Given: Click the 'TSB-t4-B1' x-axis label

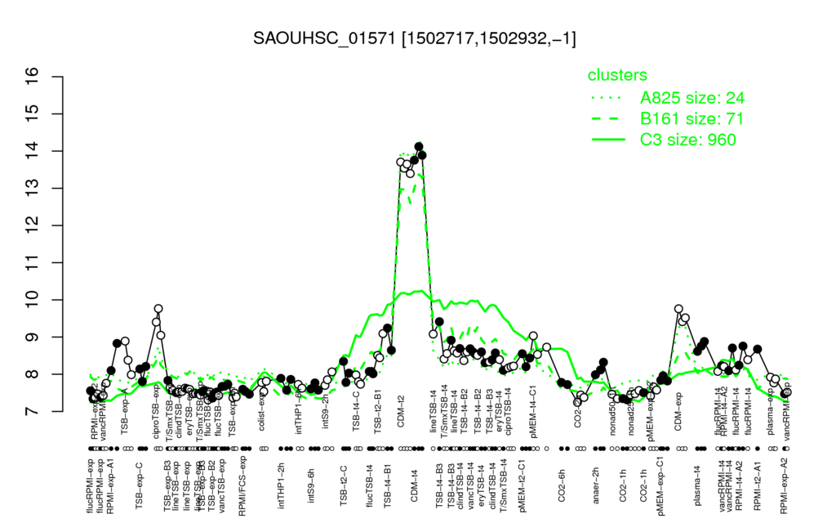Looking at the screenshot, I should tap(387, 485).
